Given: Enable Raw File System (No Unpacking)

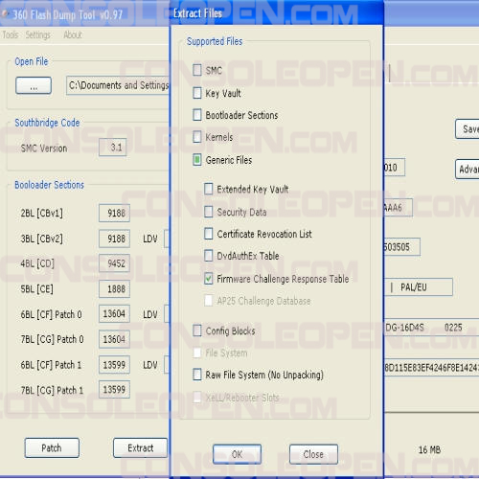Looking at the screenshot, I should tap(197, 375).
